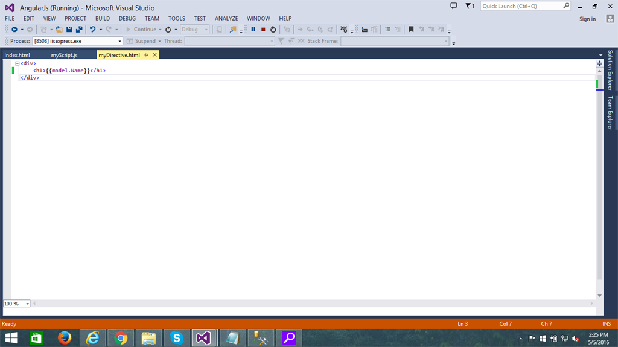Toggle pin on myDirective.html tab

[146, 55]
